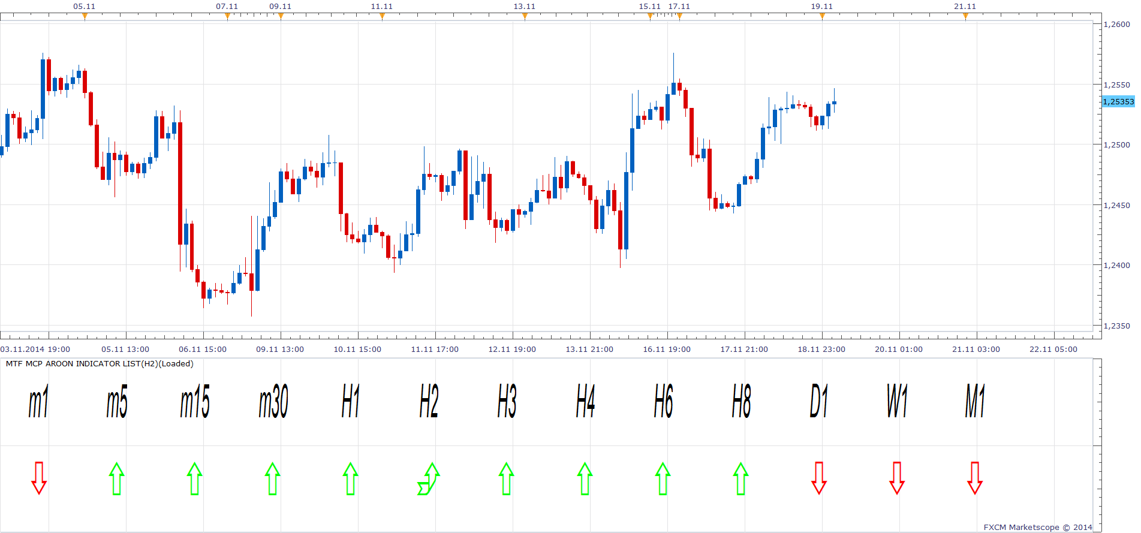Click the 1,2350 price axis label
The height and width of the screenshot is (533, 1141).
tap(1117, 326)
